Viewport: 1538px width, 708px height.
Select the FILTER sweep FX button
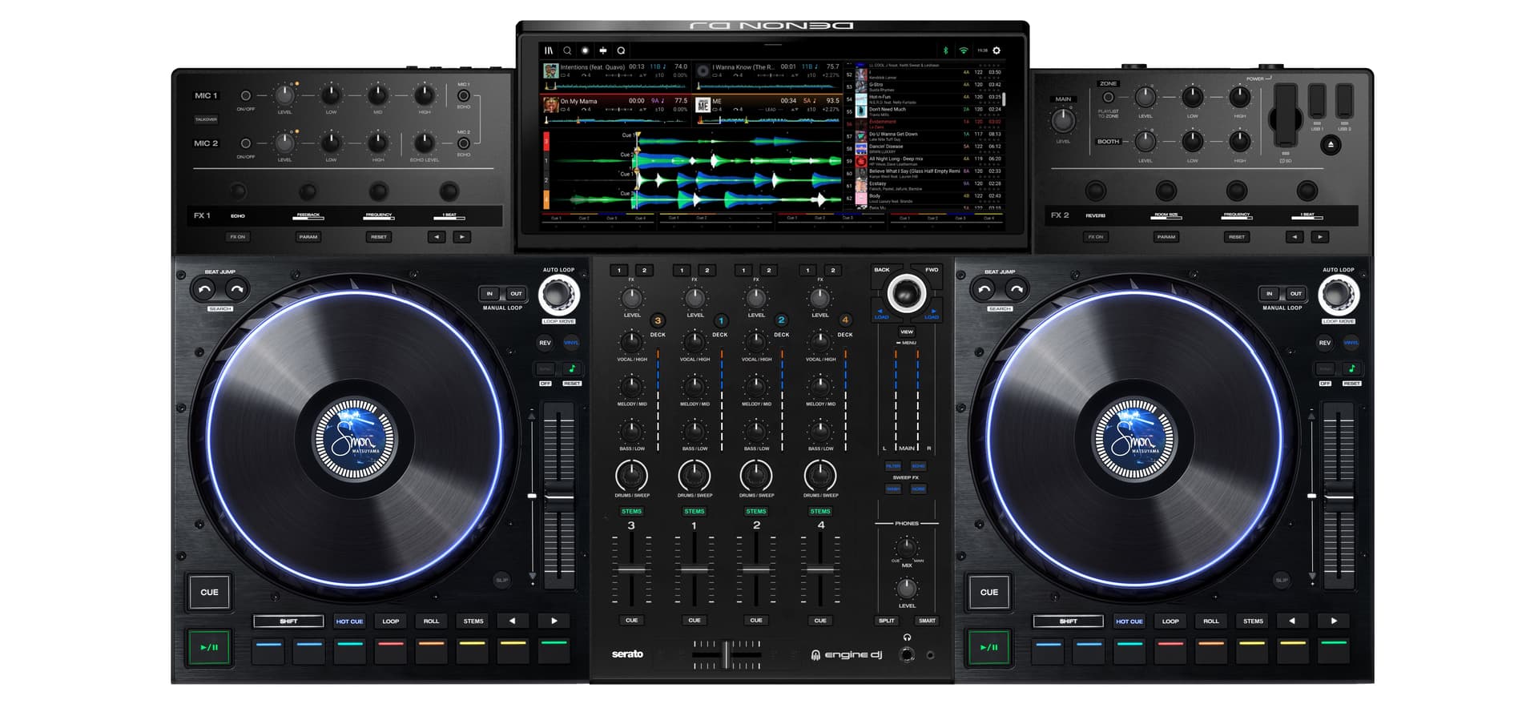click(893, 466)
